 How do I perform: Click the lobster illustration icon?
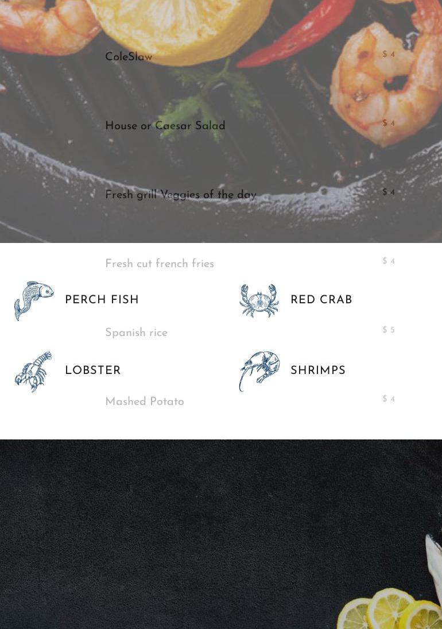tap(33, 371)
